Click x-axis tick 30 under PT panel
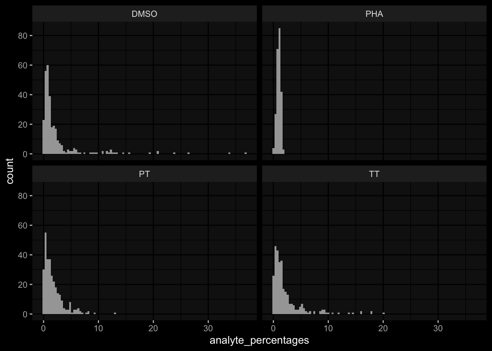Image resolution: width=492 pixels, height=351 pixels. 208,328
